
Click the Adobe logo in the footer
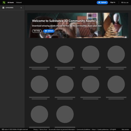pyautogui.click(x=3, y=129)
